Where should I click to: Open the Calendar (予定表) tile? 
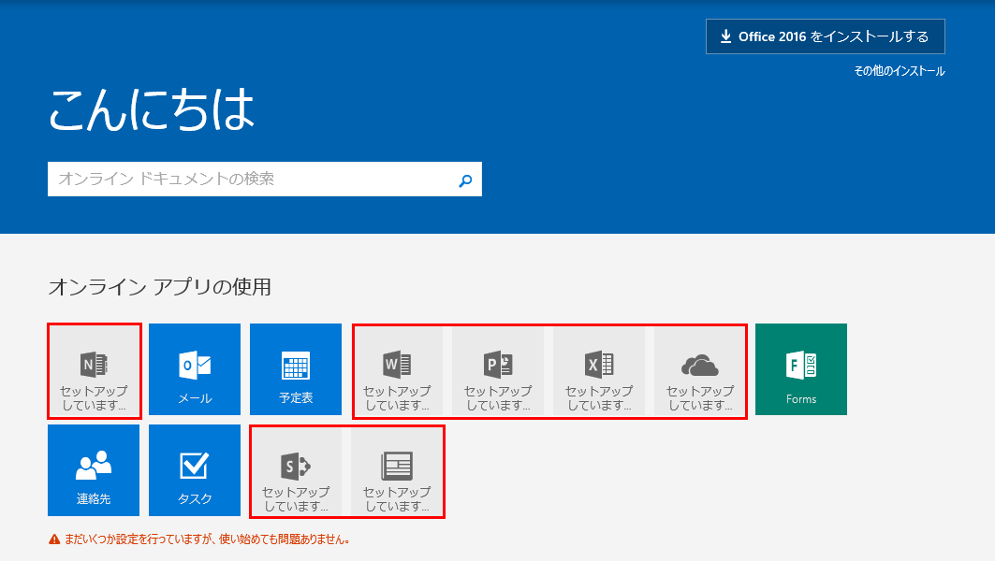tap(296, 369)
